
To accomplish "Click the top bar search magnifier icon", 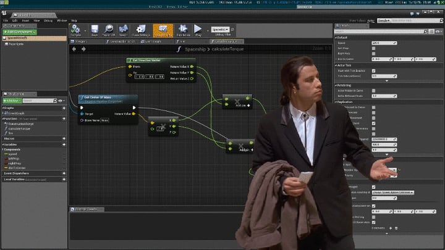I will tap(441, 21).
